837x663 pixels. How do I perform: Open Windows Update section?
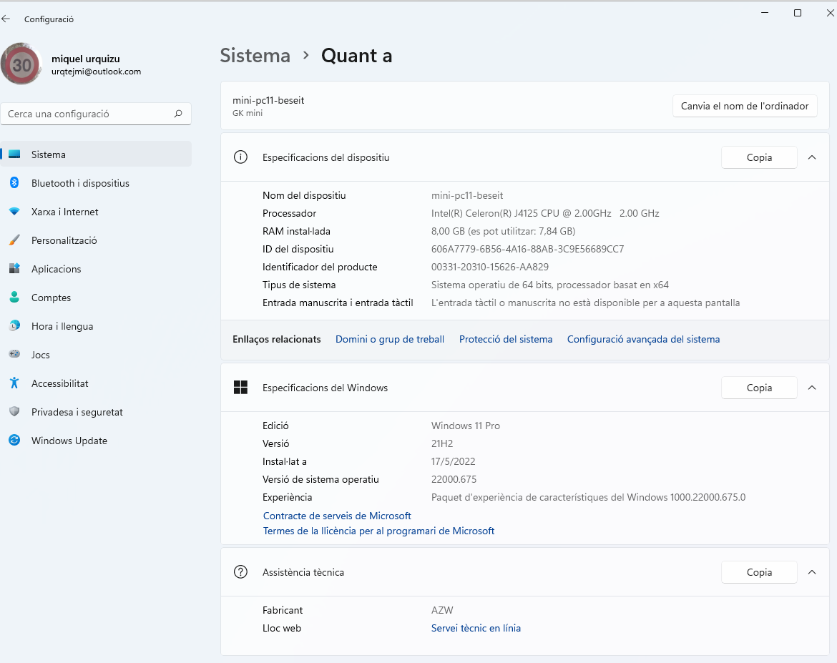tap(96, 441)
